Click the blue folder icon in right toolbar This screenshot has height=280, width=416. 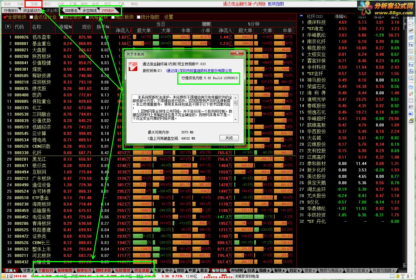click(411, 87)
